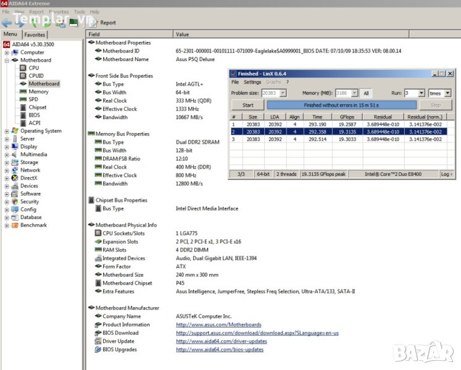Collapse the Motherboard tree node

pyautogui.click(x=6, y=60)
